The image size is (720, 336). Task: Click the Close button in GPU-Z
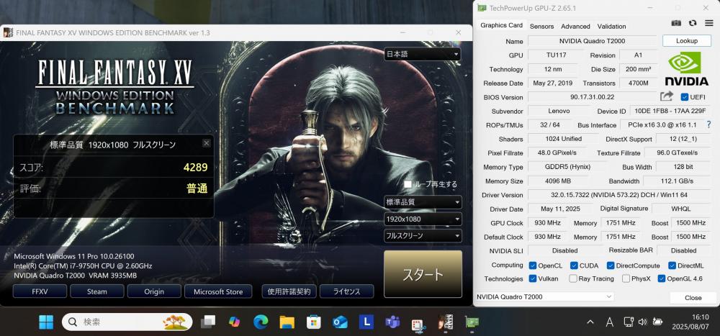coord(693,297)
